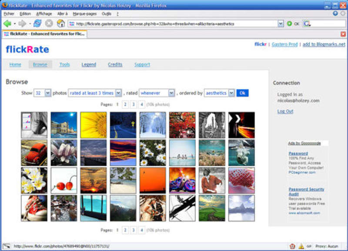Open the red Beetle car thumbnail
Image resolution: width=348 pixels, height=251 pixels.
click(34, 153)
